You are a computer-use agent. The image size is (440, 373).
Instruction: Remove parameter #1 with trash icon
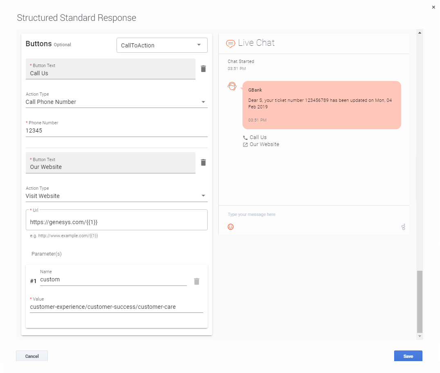197,281
